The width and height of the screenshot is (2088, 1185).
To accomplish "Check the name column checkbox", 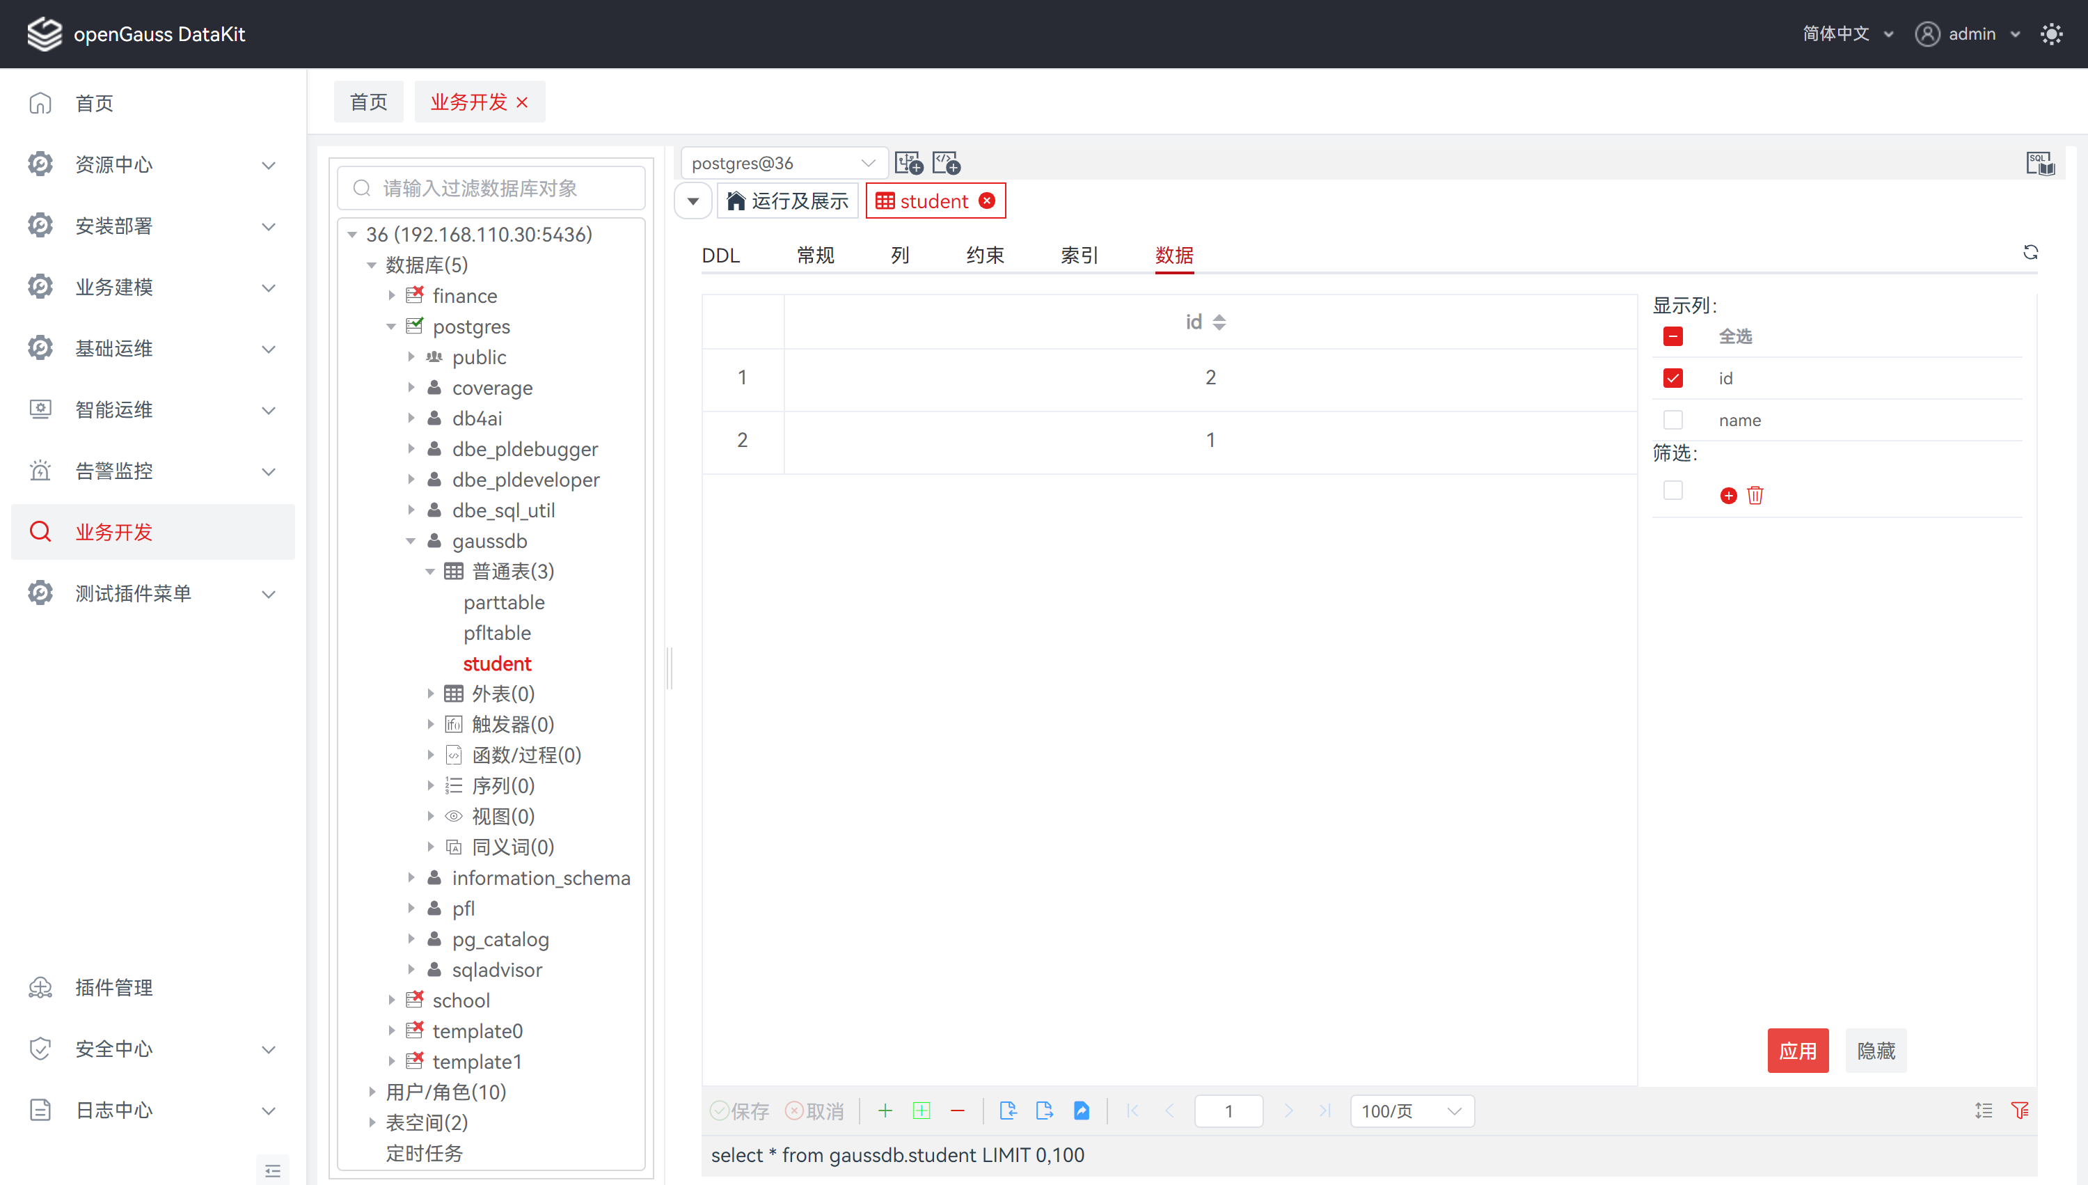I will [1672, 420].
